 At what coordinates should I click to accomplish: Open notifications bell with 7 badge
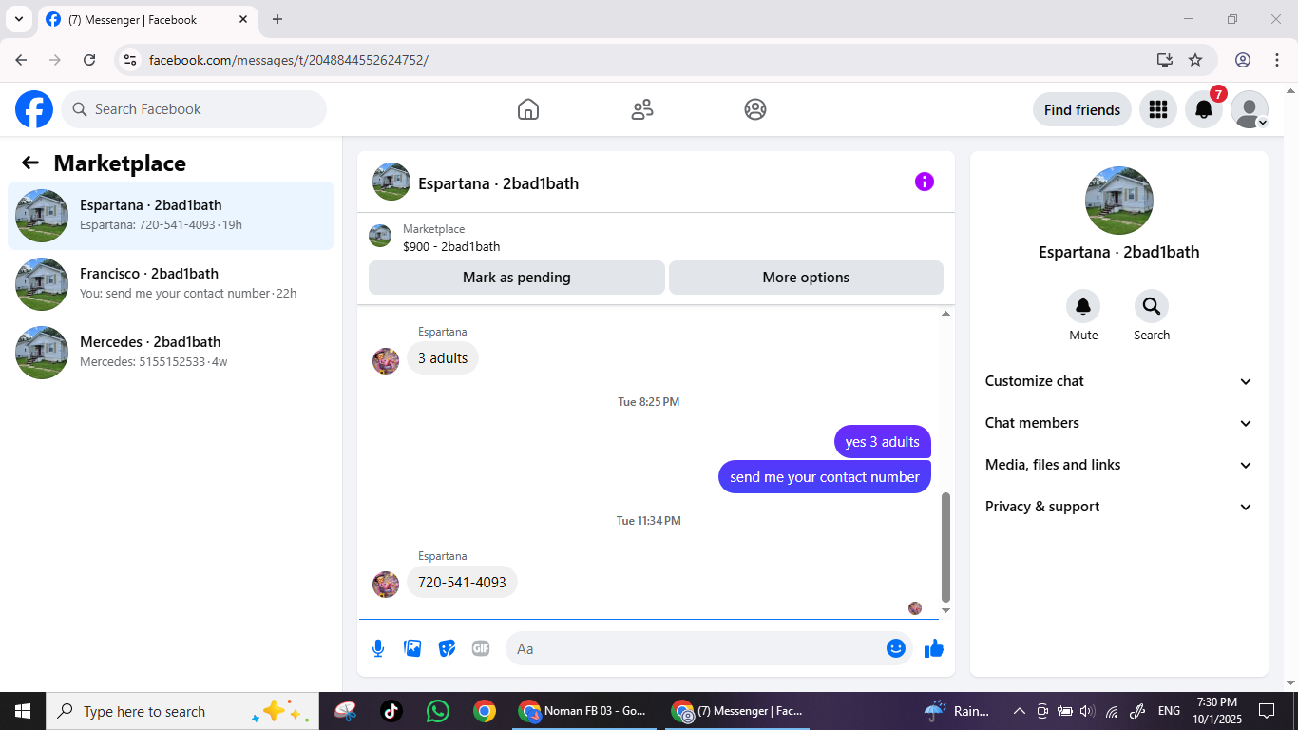(1204, 109)
